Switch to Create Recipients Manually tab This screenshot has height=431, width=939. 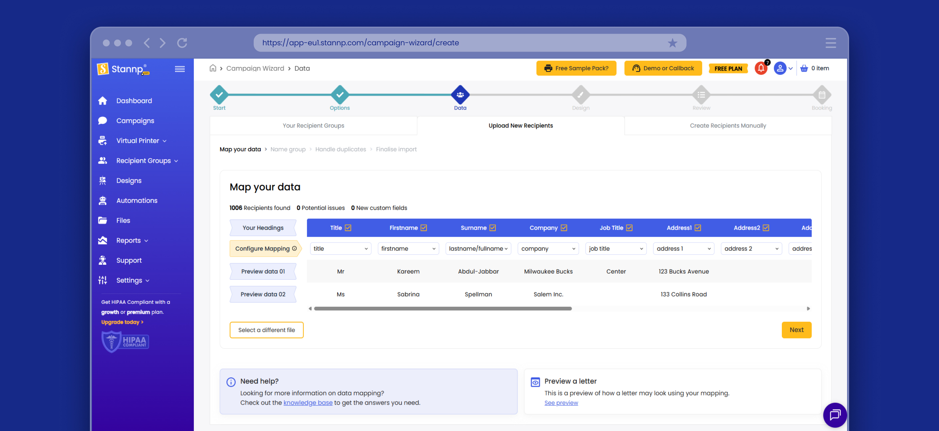pos(728,126)
